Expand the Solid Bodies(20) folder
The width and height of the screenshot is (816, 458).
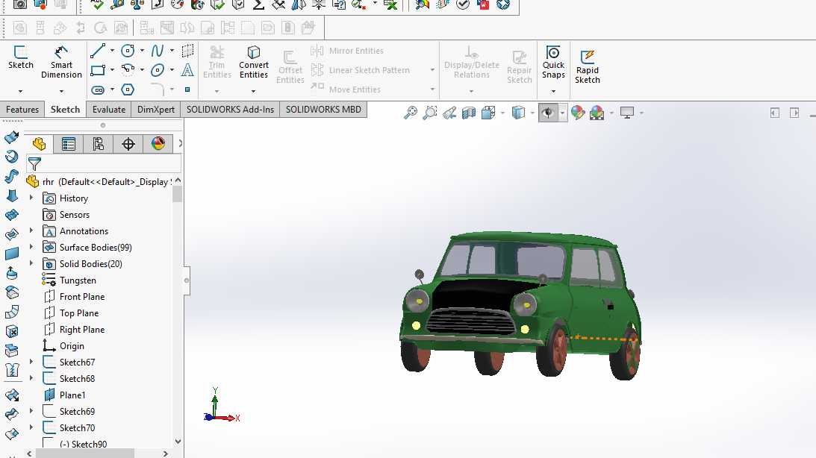click(31, 263)
